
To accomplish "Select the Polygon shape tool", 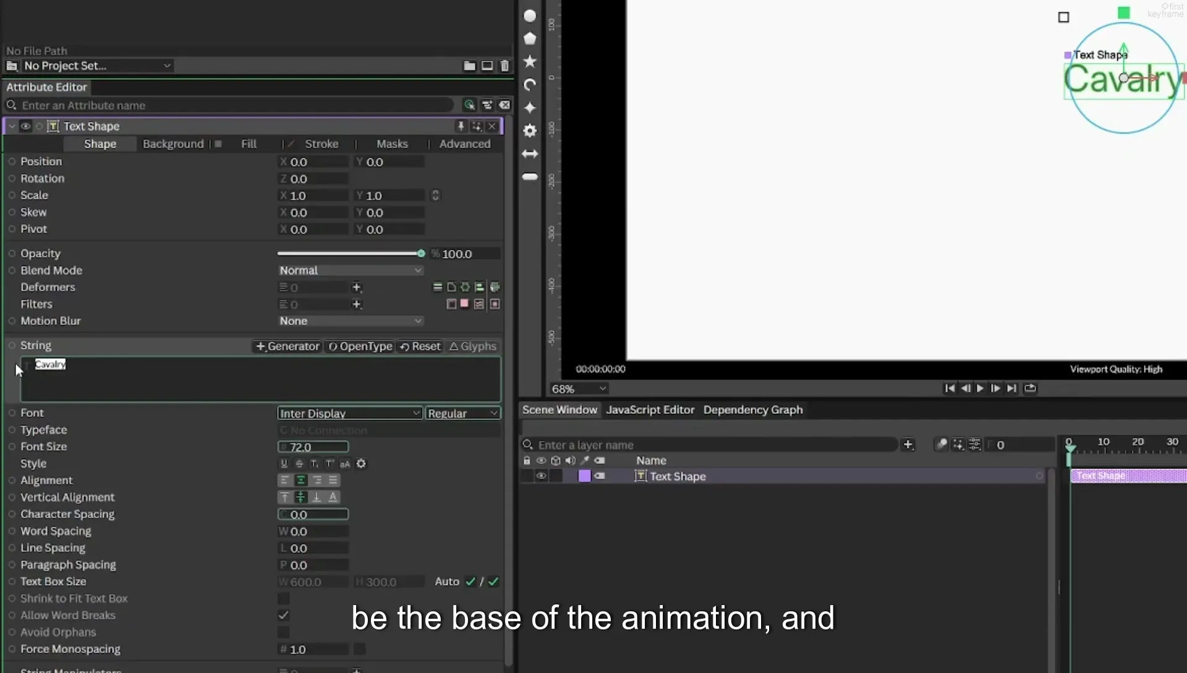I will [x=530, y=38].
